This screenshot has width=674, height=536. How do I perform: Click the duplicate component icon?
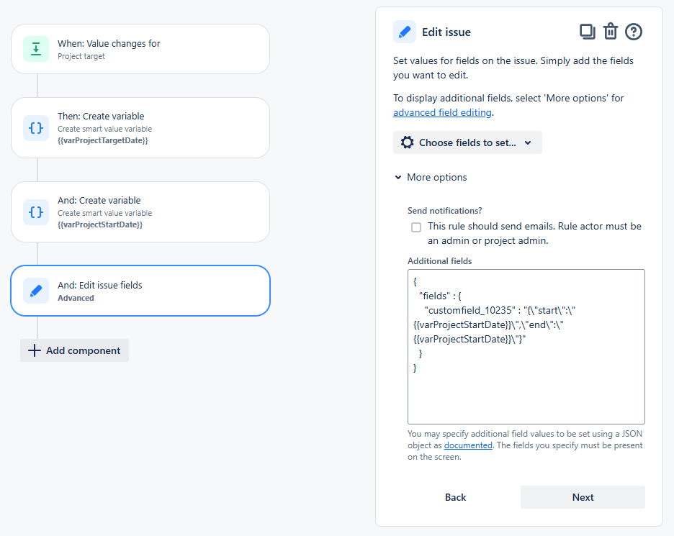point(587,32)
